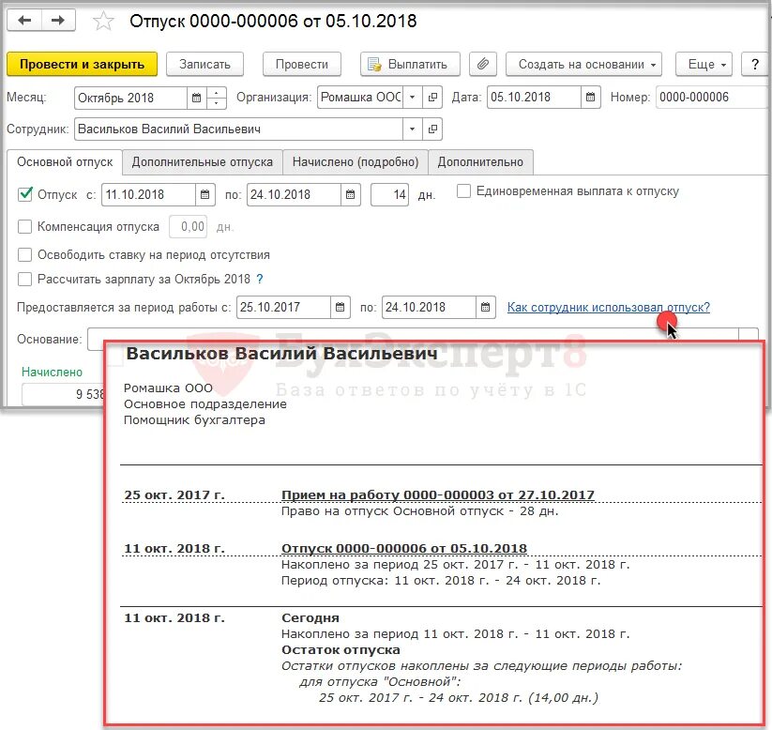The image size is (772, 730).
Task: Open the calendar picker for Месяц field
Action: point(195,95)
